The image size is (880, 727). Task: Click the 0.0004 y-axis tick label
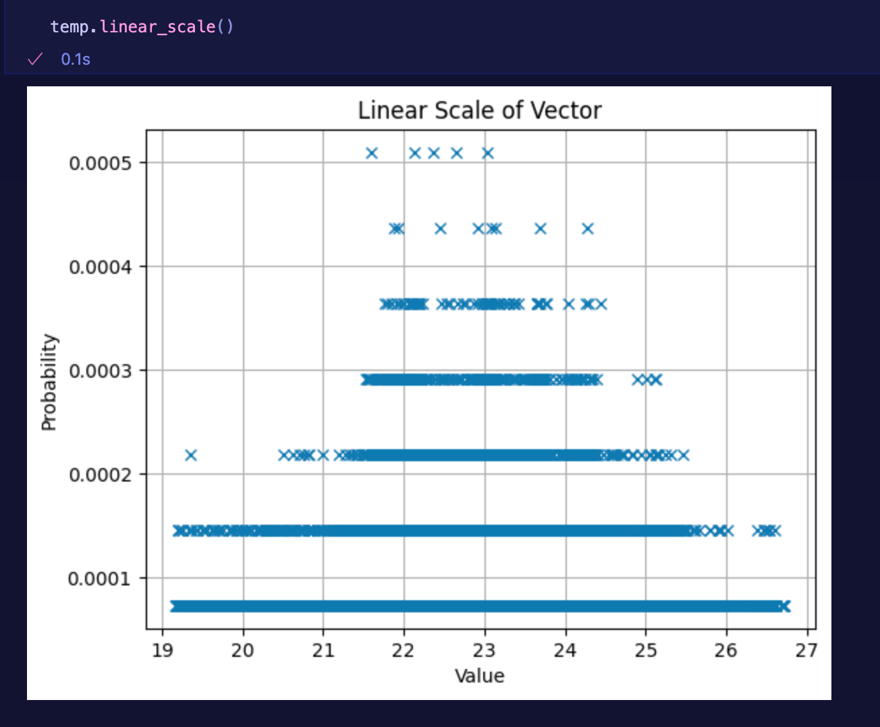(99, 267)
